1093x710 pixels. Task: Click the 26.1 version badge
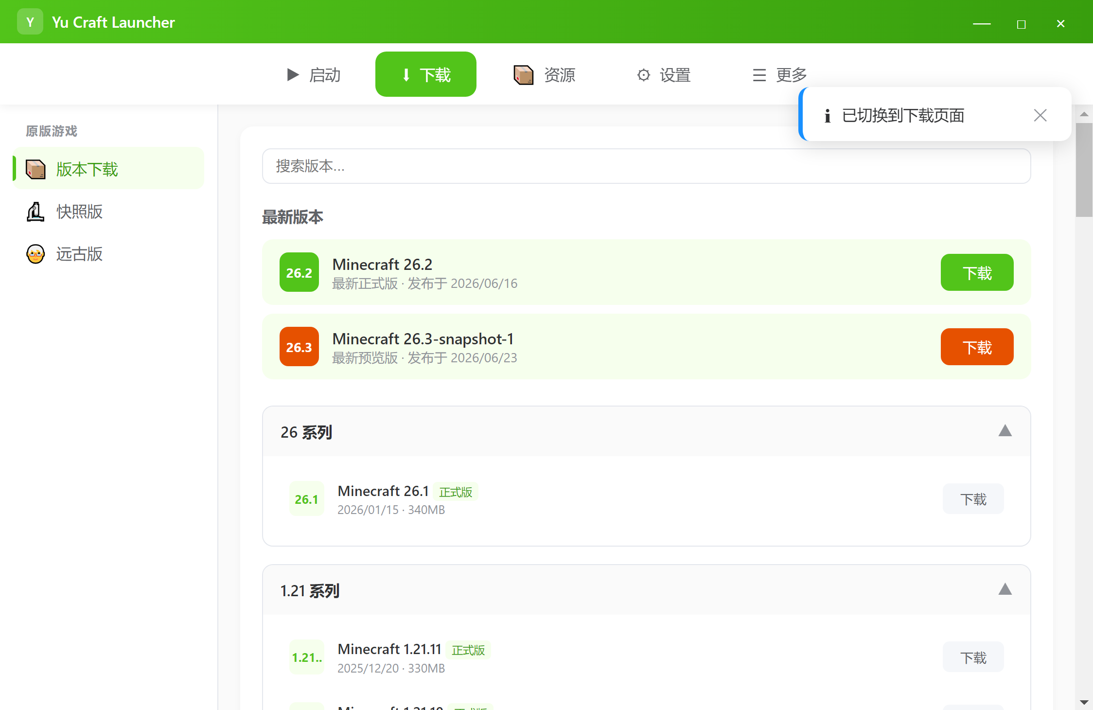tap(307, 499)
